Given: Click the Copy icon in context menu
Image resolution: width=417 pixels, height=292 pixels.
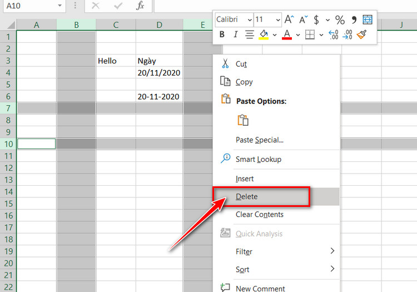Looking at the screenshot, I should [x=225, y=81].
